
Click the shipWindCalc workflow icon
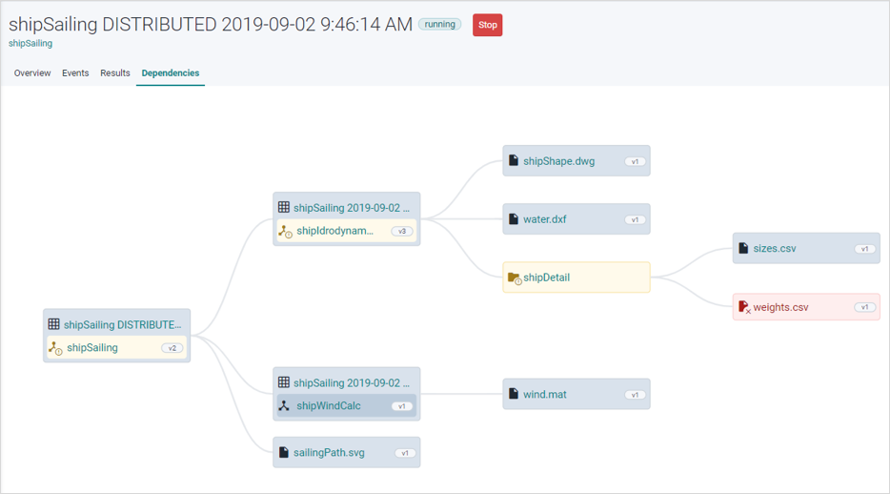[284, 405]
